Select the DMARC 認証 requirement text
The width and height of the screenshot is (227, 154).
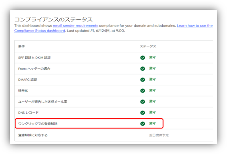27,80
